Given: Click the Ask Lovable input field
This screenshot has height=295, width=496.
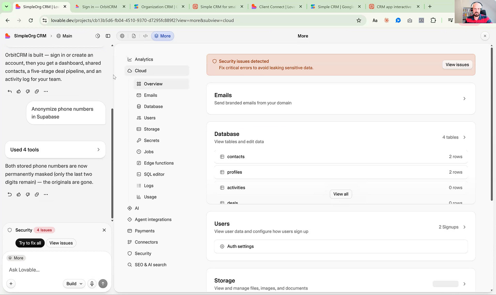Looking at the screenshot, I should point(57,270).
